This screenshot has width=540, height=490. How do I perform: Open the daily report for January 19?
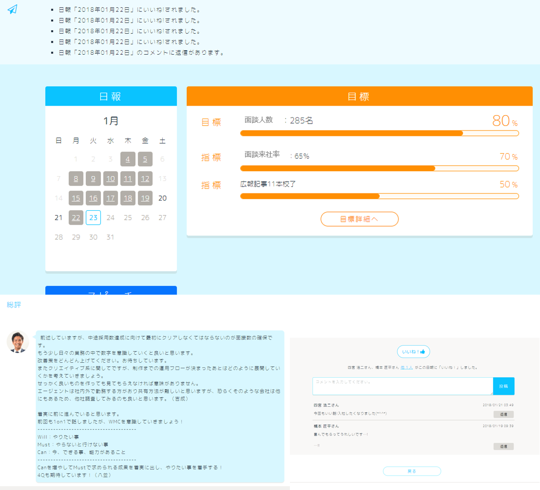pyautogui.click(x=145, y=198)
